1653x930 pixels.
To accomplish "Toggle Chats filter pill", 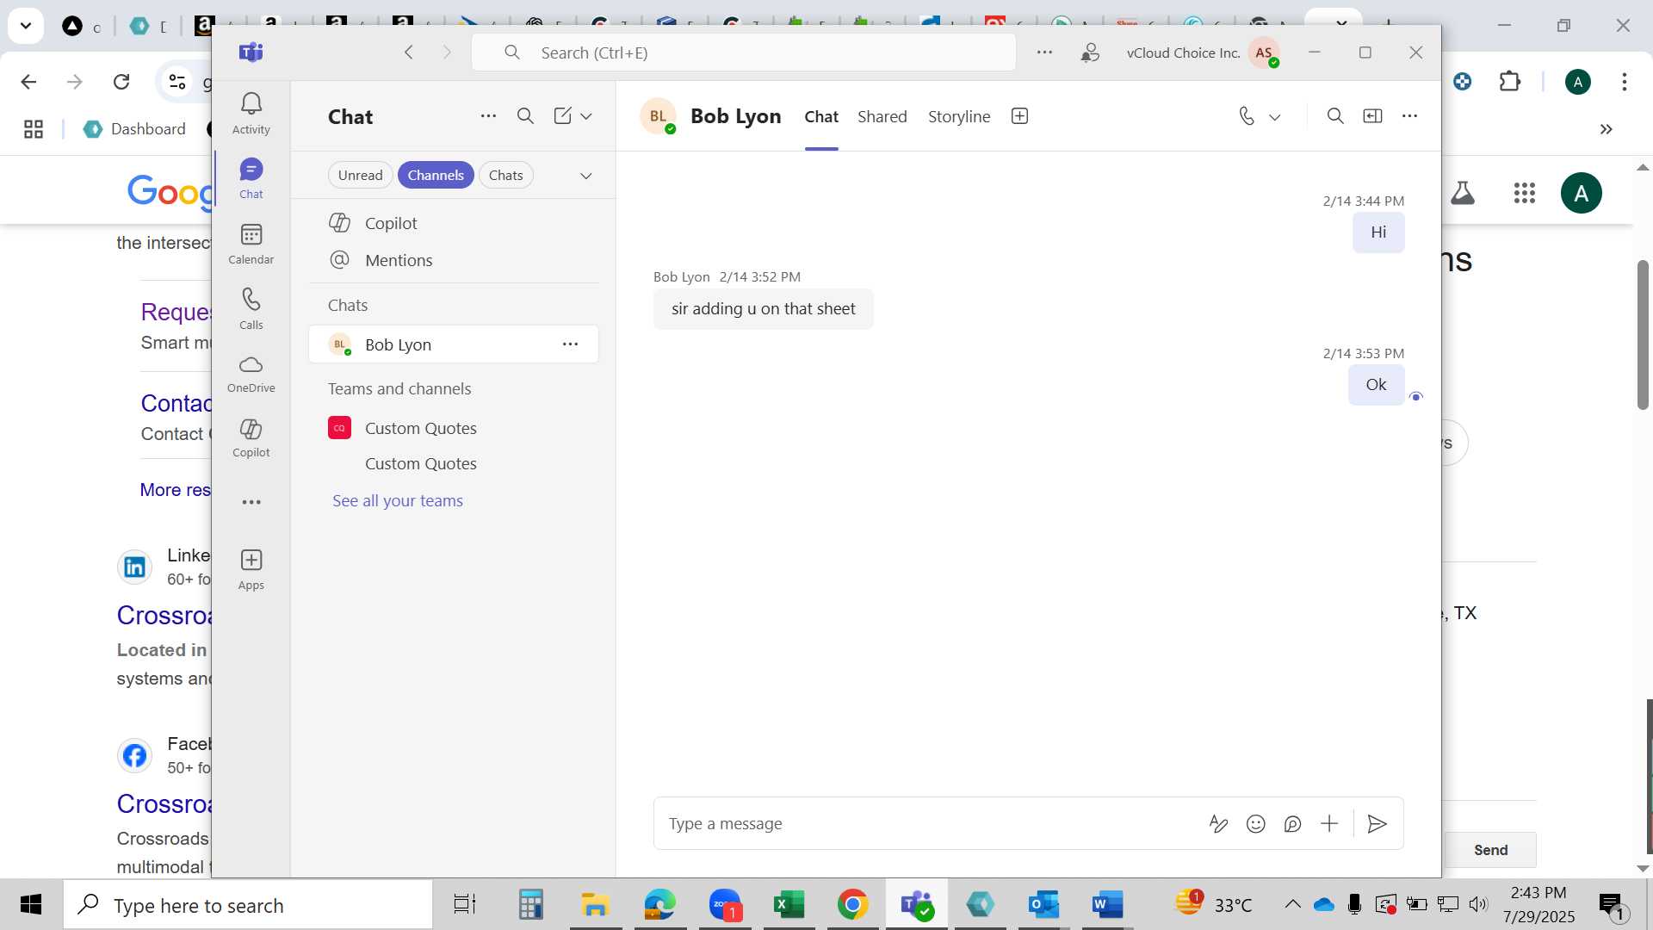I will tap(505, 175).
